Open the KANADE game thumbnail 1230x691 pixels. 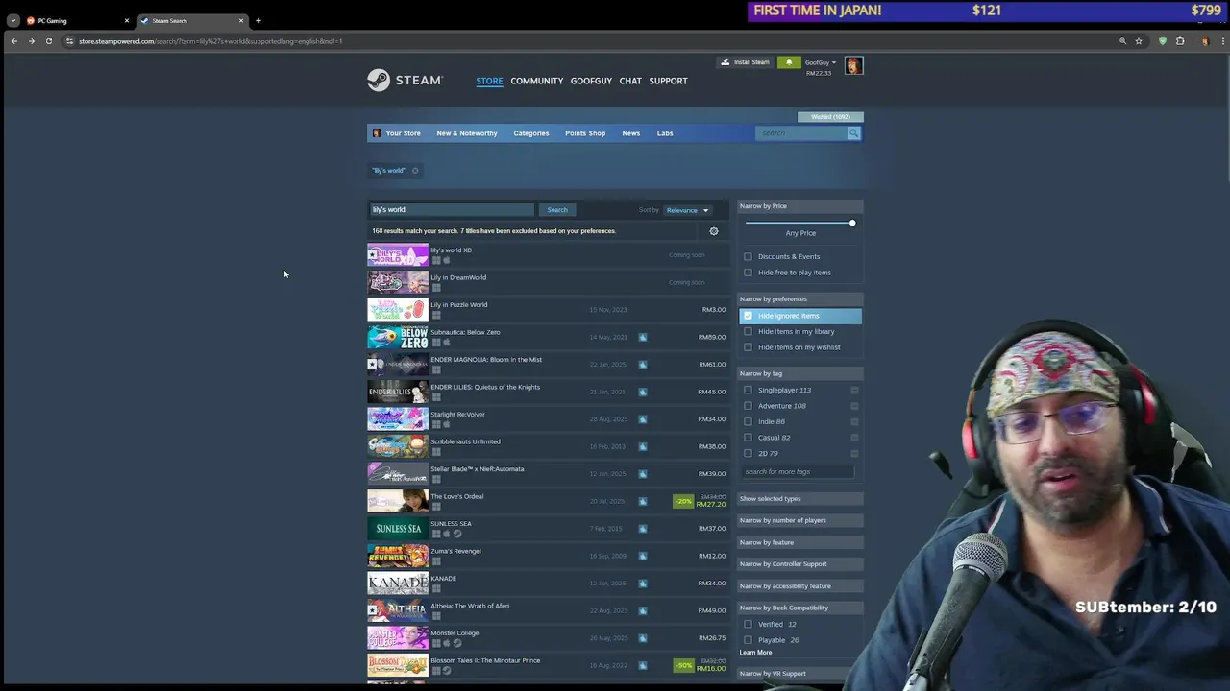(398, 584)
